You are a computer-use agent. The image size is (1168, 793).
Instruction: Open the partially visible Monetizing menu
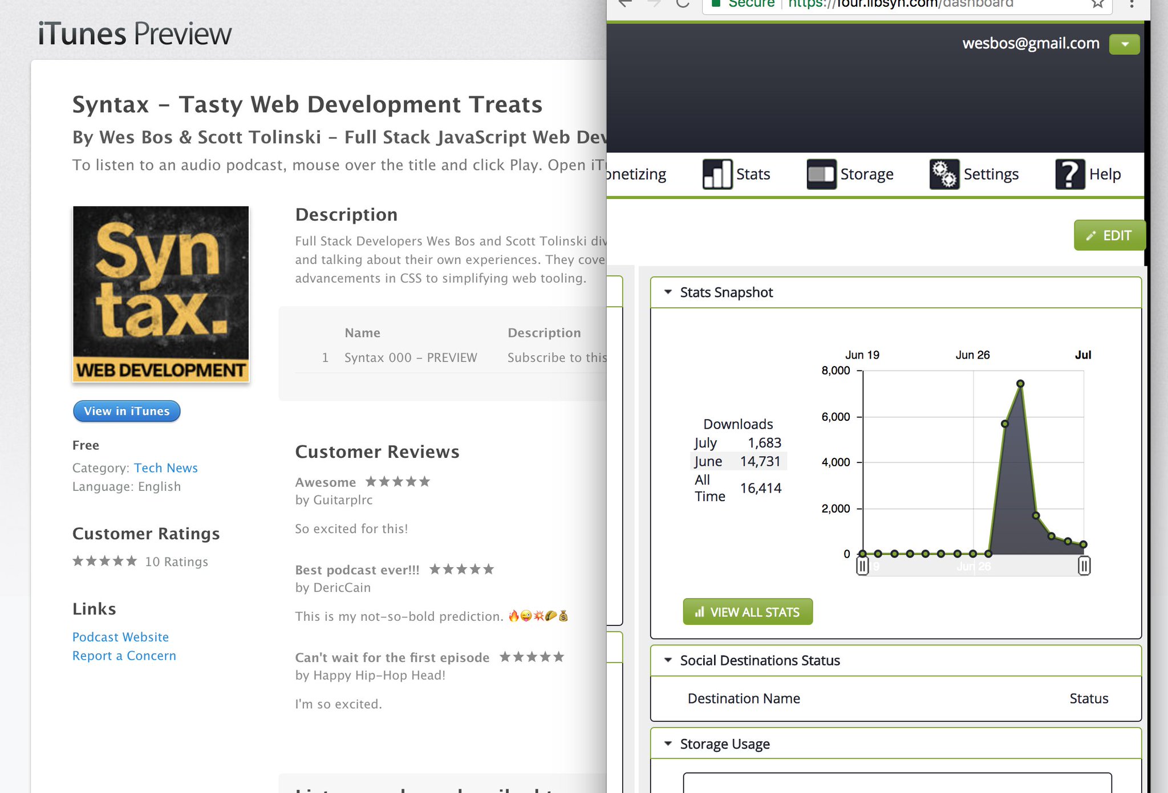(x=636, y=174)
